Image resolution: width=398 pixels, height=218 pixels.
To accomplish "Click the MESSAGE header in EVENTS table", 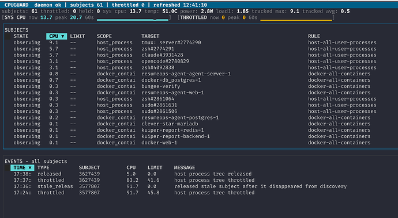I will pos(184,167).
